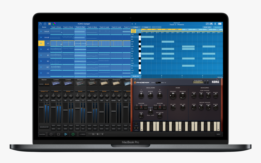The image size is (261, 163).
Task: Click the Function button
Action: tap(42, 134)
